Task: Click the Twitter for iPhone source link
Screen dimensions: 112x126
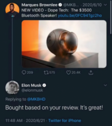Action: coord(65,121)
